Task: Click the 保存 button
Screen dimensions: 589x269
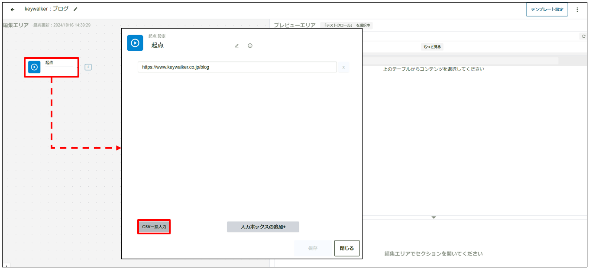Action: click(x=313, y=248)
